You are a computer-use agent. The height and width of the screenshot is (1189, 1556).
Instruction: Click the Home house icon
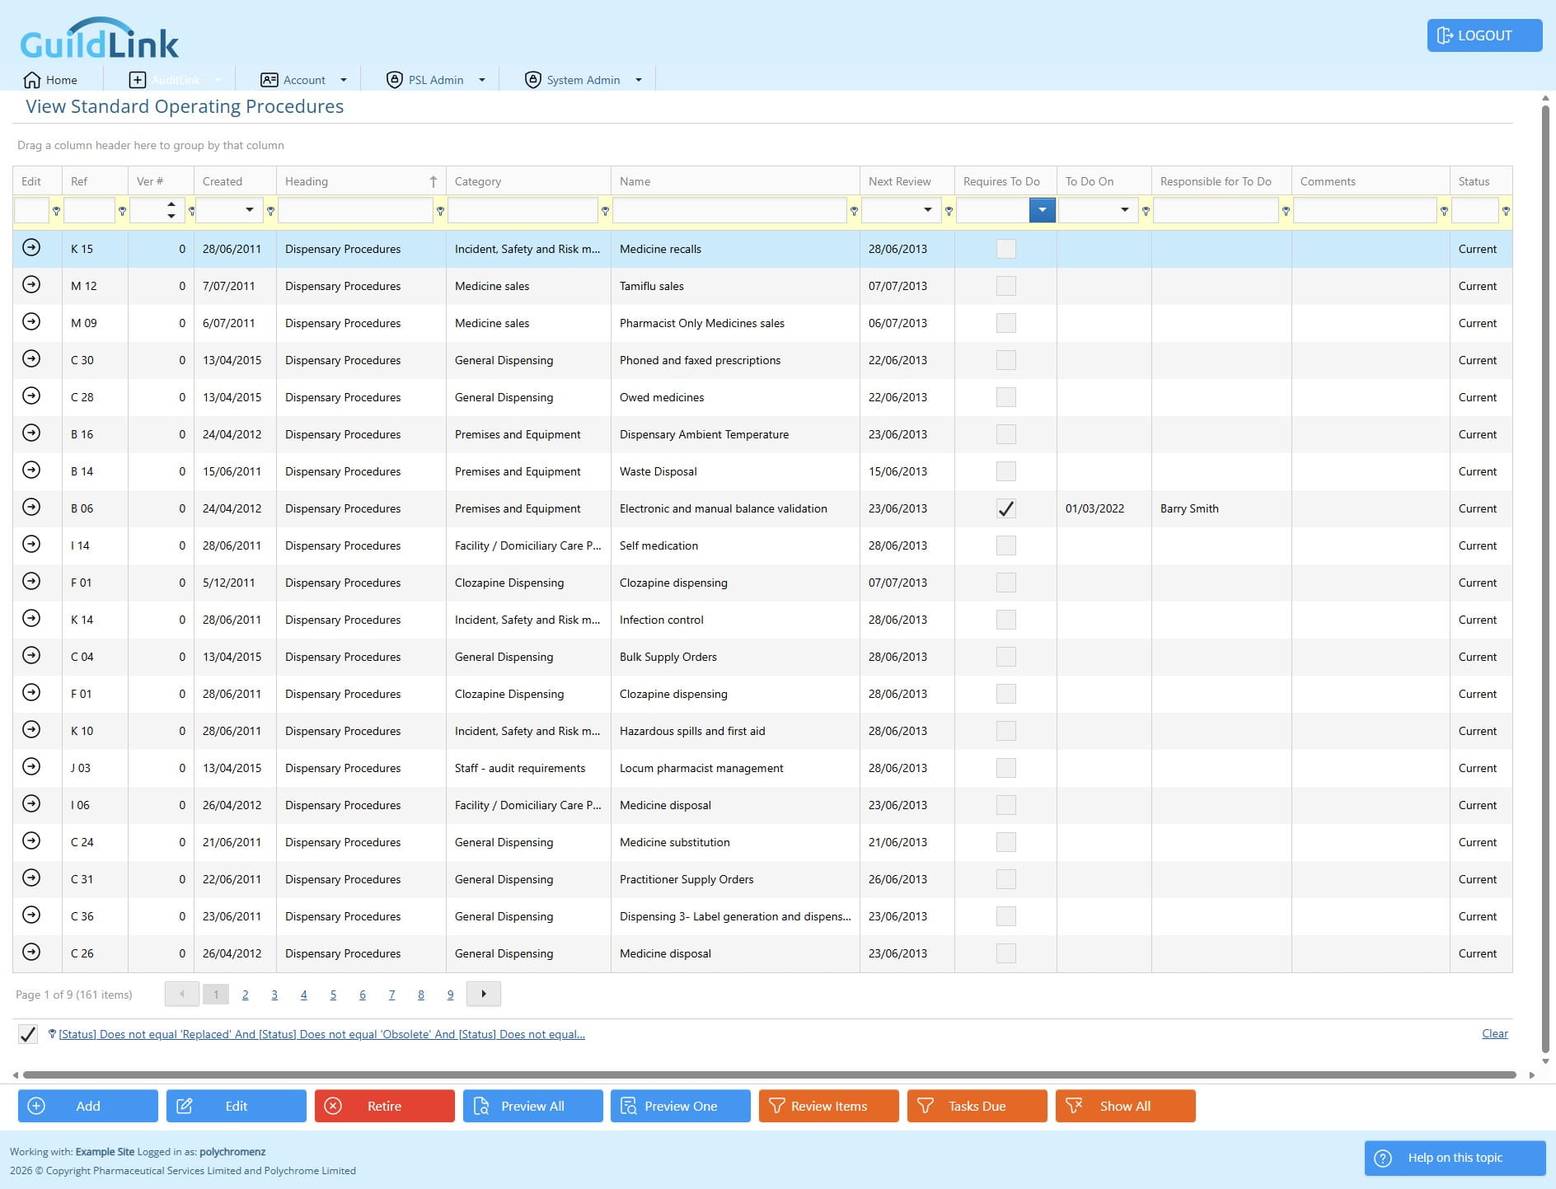pyautogui.click(x=32, y=80)
